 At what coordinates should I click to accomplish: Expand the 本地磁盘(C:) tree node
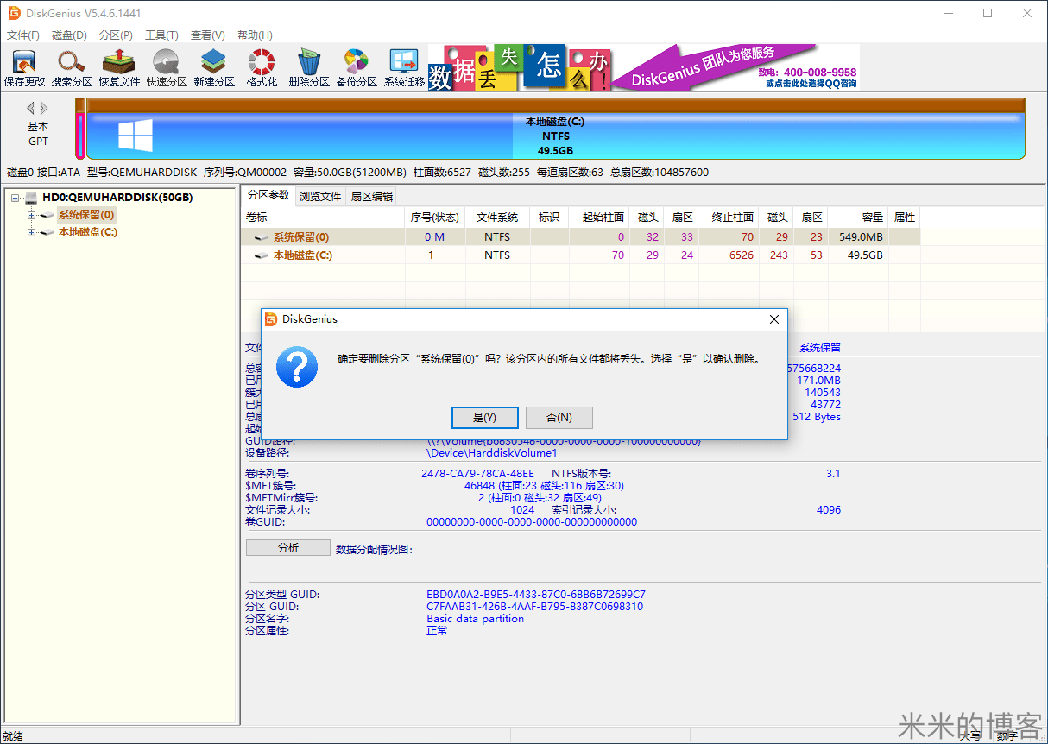click(29, 231)
